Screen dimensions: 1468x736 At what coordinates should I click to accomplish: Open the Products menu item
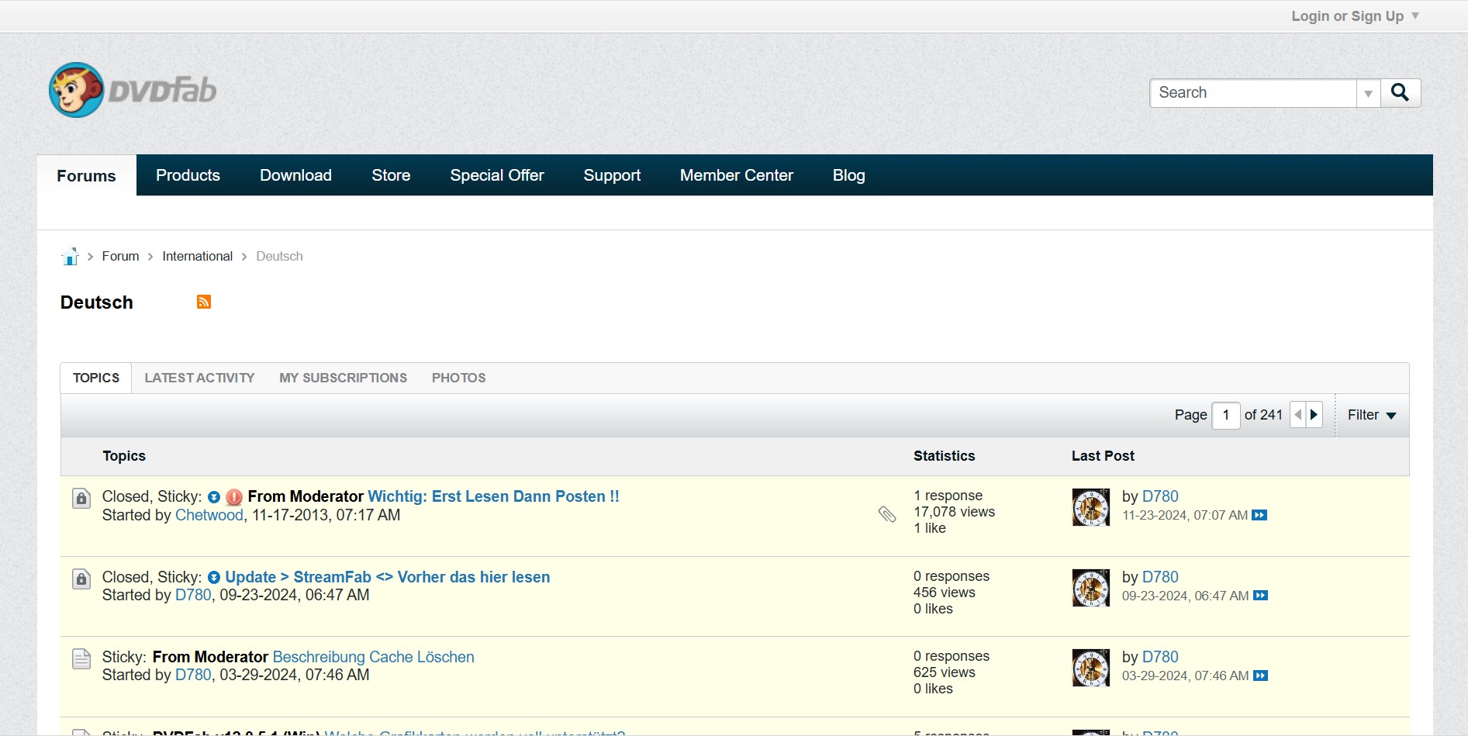pos(188,175)
